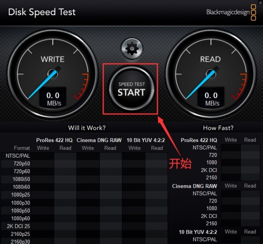Click the How Fast 10 Bit YUV 4:2:2 heading
This screenshot has width=263, height=244.
coord(198,232)
